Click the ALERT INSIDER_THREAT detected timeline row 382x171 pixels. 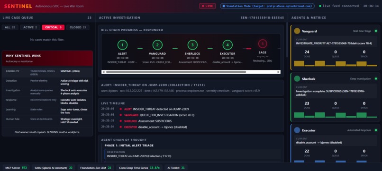tap(191, 109)
